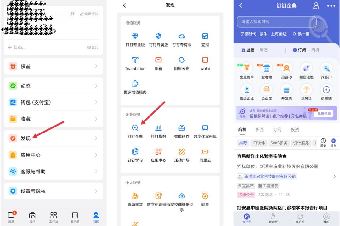Open 宜搭 icon
The width and height of the screenshot is (340, 226).
click(205, 40)
